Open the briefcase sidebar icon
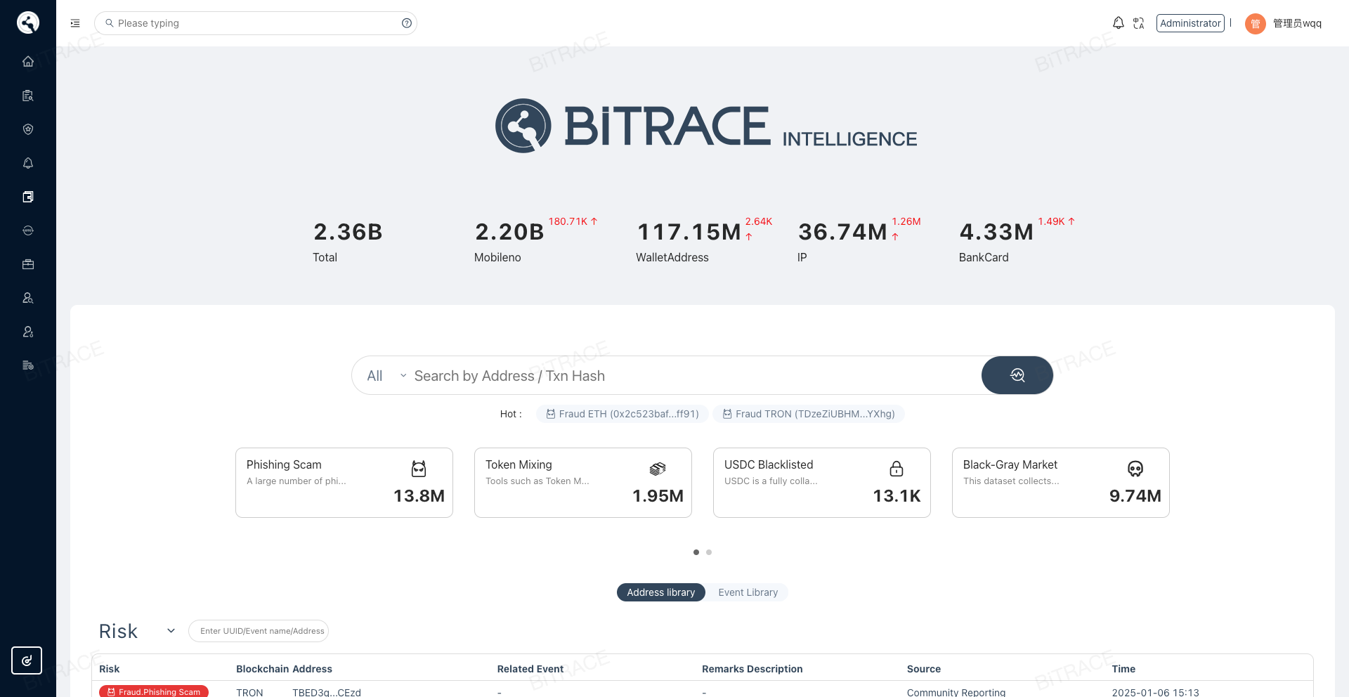This screenshot has height=697, width=1349. pyautogui.click(x=28, y=264)
